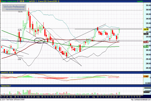Click the grey 323.00 price tag
The width and height of the screenshot is (151, 101).
point(146,34)
